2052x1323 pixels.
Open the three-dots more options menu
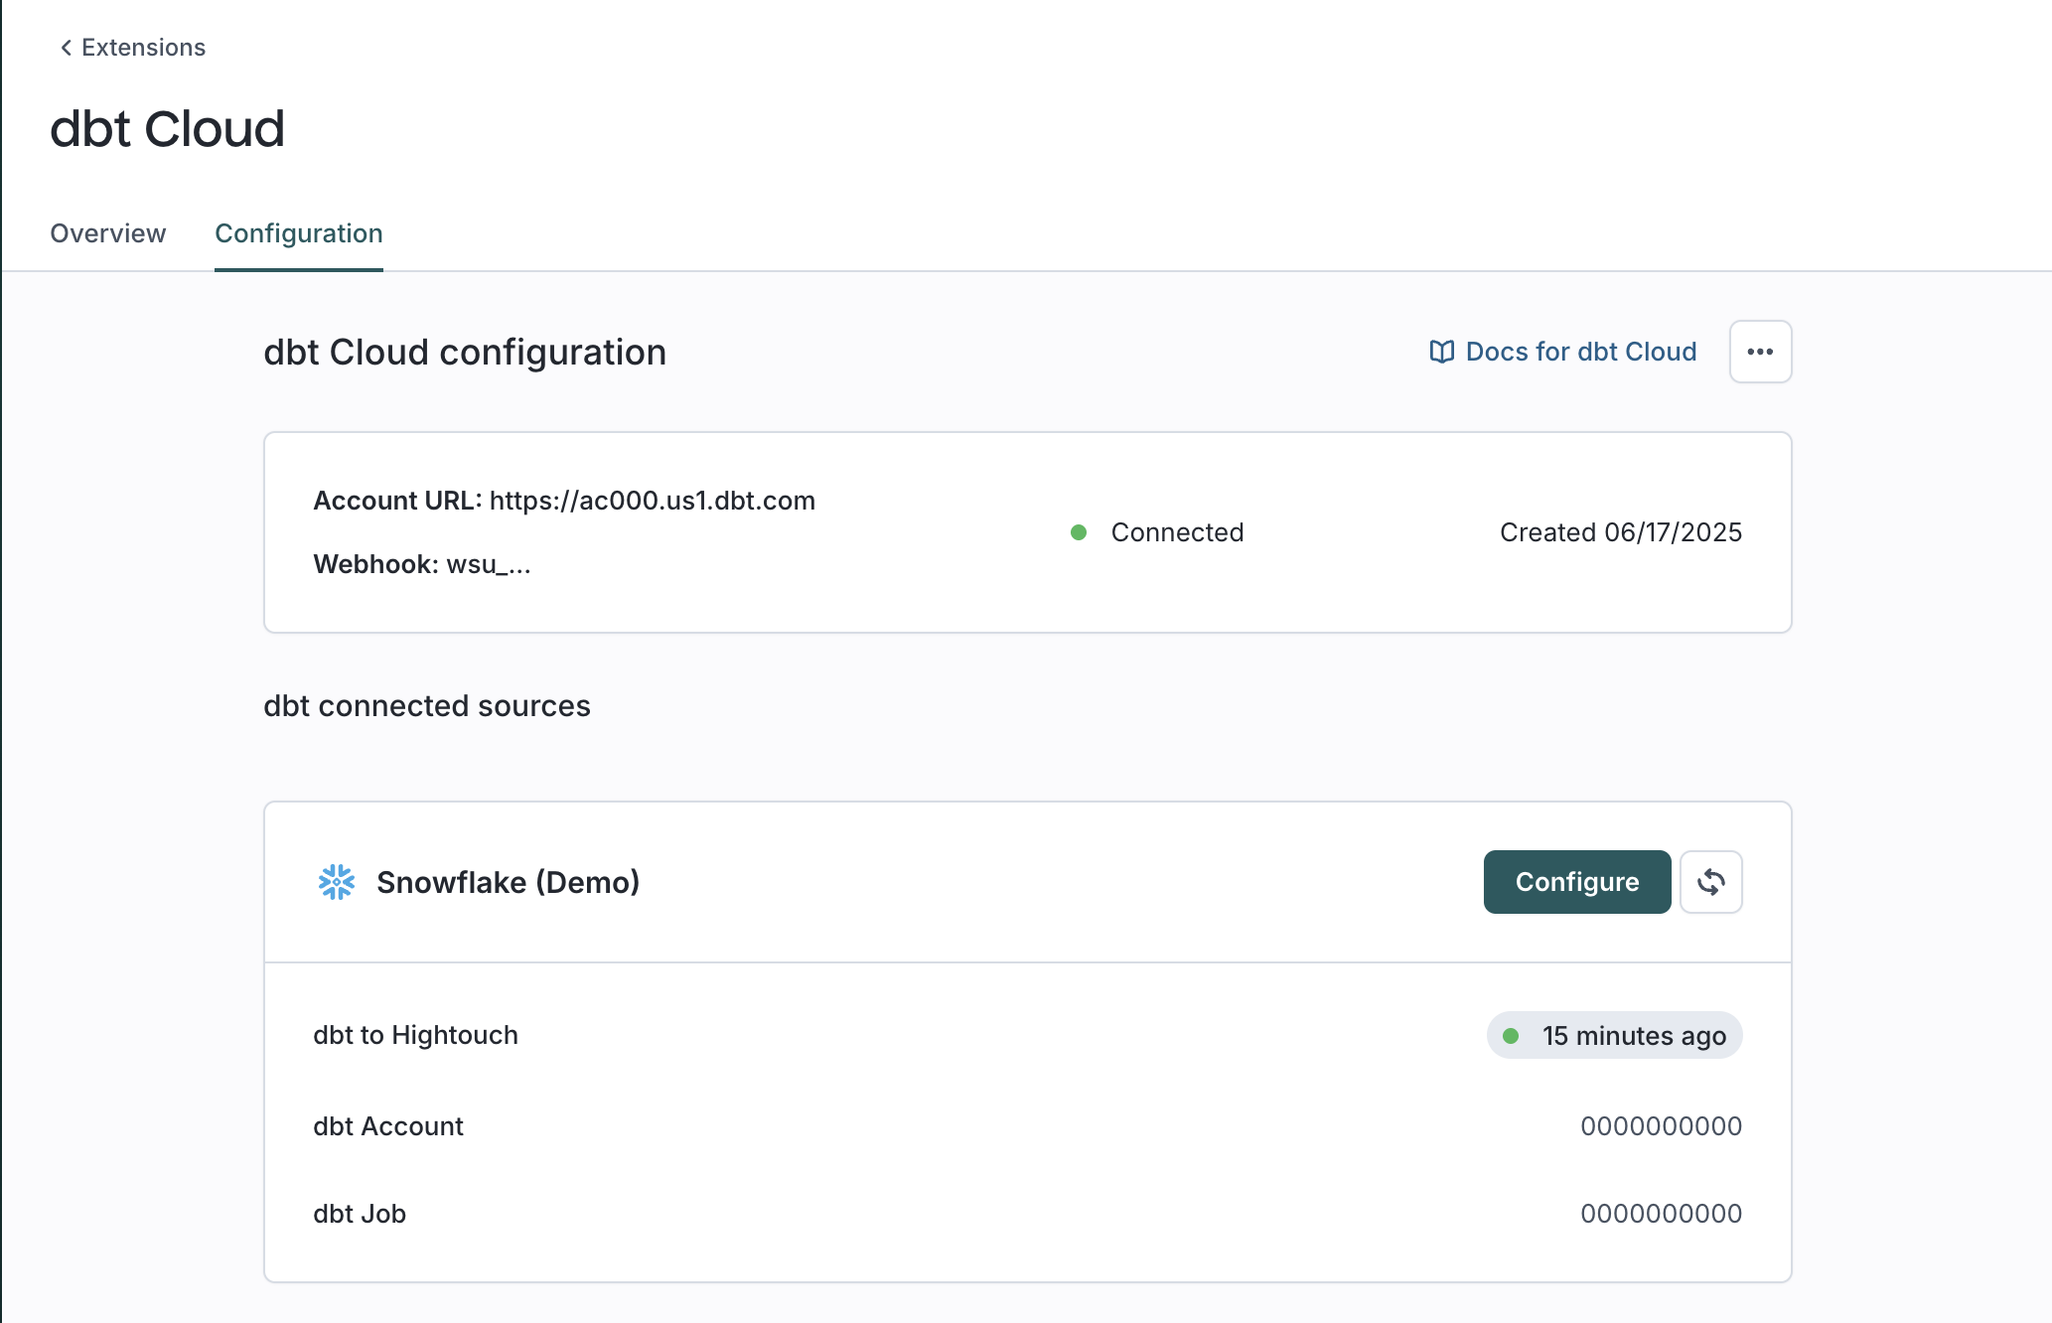1760,352
